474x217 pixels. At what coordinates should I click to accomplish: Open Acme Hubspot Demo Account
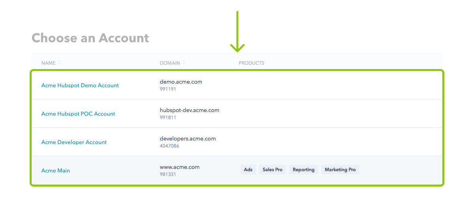[80, 85]
